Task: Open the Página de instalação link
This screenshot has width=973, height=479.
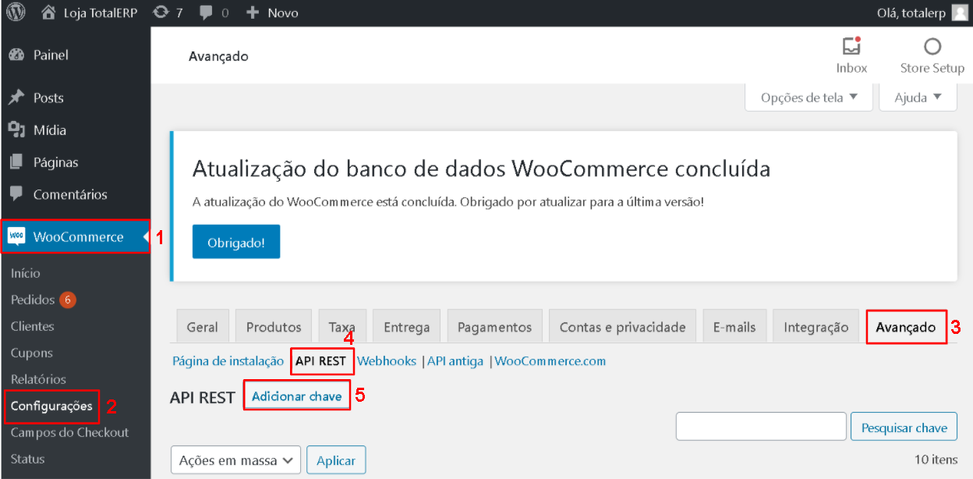Action: [228, 361]
